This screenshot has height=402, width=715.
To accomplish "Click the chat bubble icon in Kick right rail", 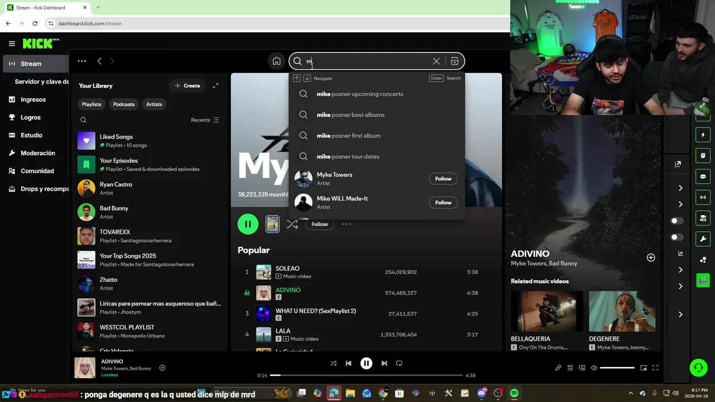I will tap(703, 176).
